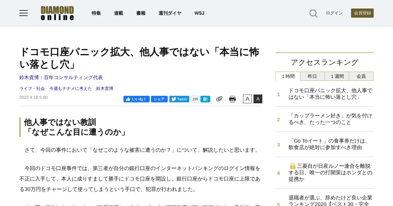The height and width of the screenshot is (206, 393).
Task: Open 特集 menu
Action: (96, 13)
